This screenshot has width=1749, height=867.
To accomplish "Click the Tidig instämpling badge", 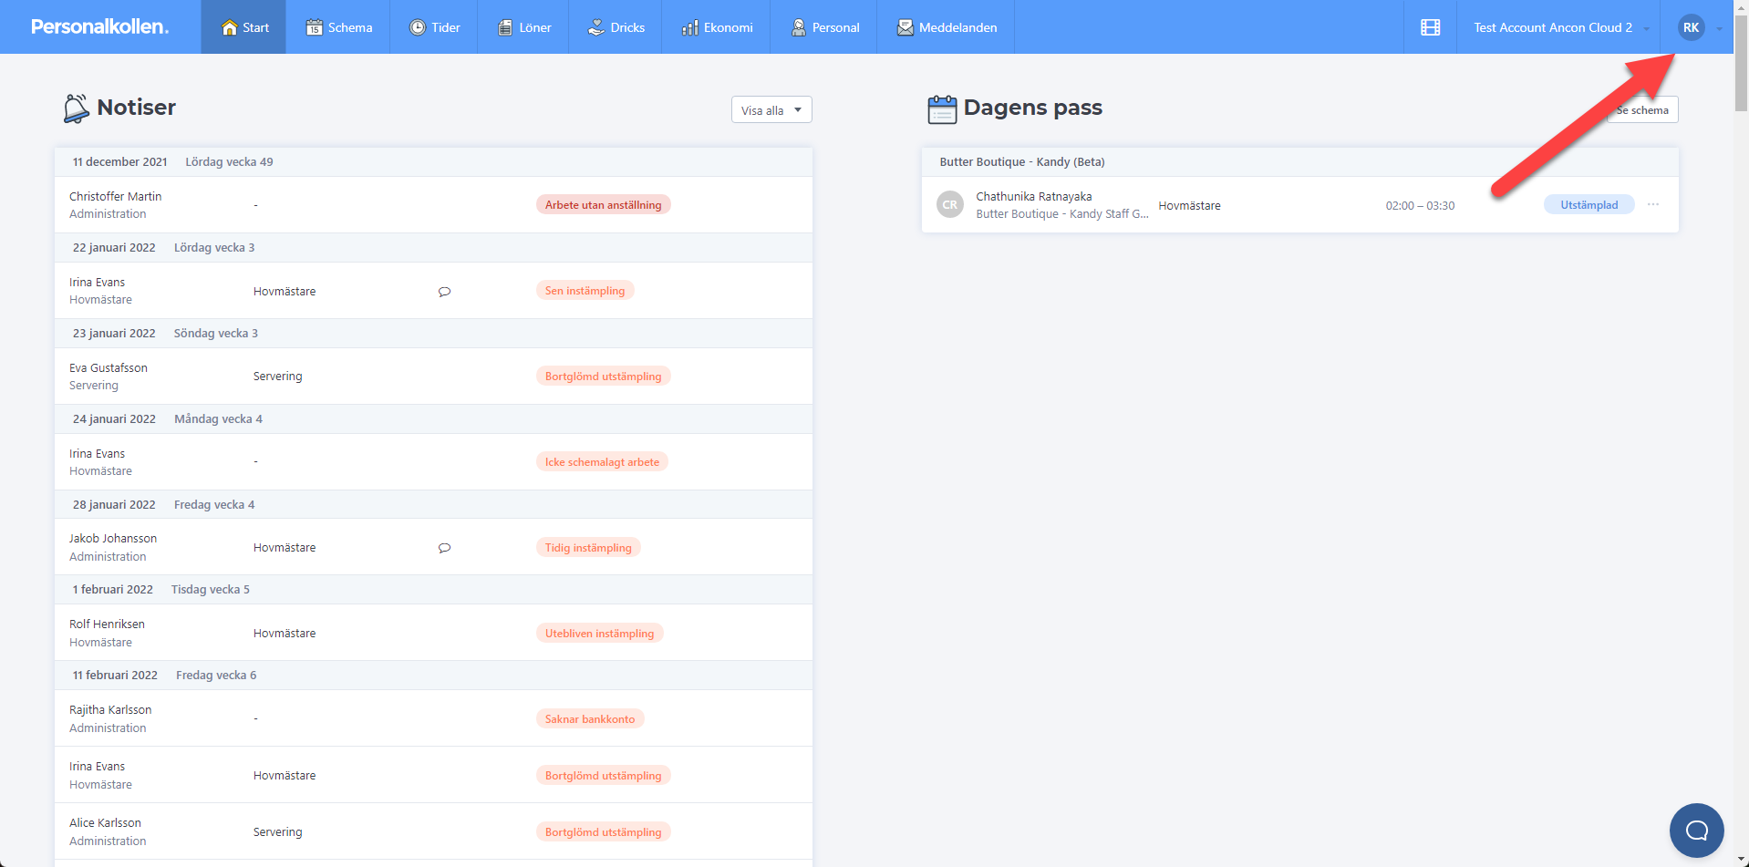I will click(588, 547).
